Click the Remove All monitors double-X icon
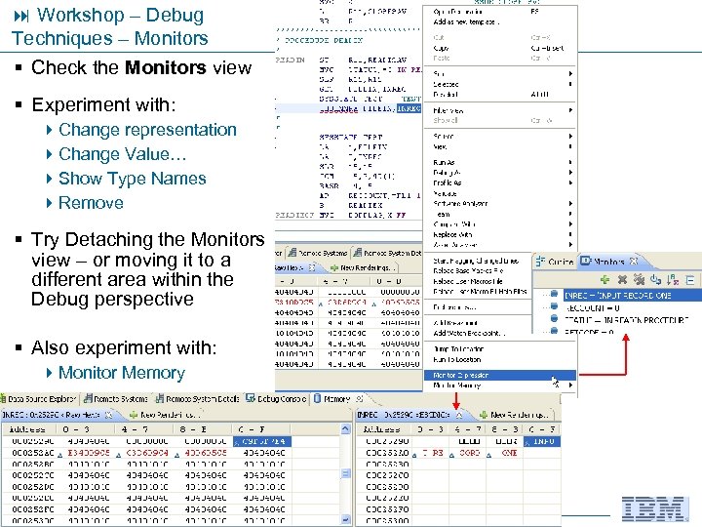The width and height of the screenshot is (702, 527). coord(639,280)
